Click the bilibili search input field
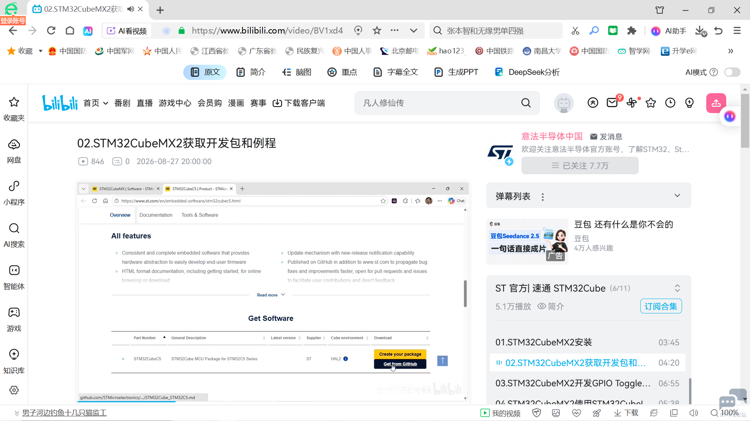 click(437, 103)
